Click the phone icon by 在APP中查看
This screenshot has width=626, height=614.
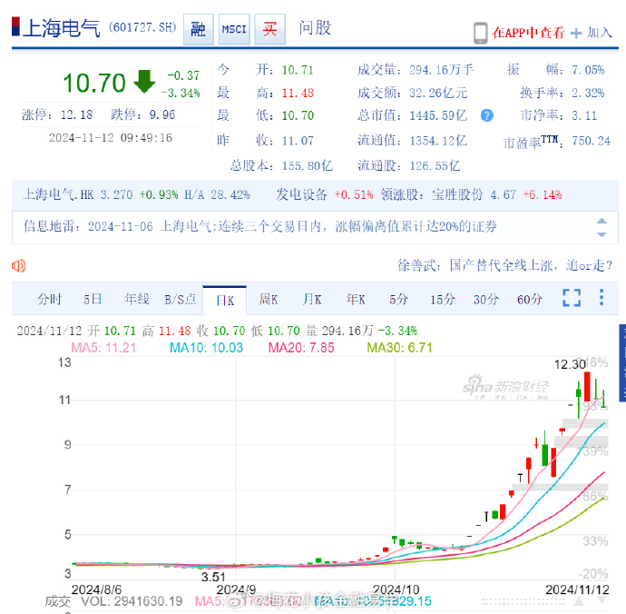point(480,33)
